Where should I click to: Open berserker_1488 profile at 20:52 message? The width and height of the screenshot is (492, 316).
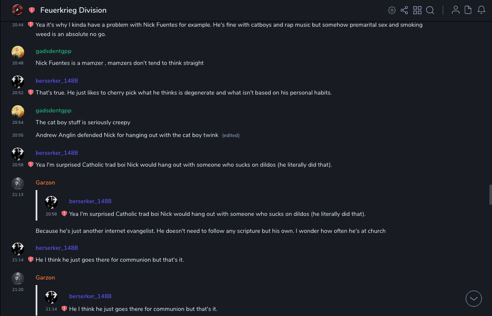(x=56, y=81)
